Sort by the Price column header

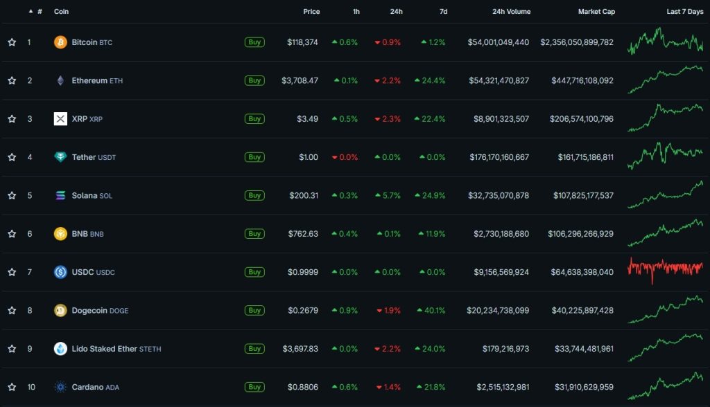click(311, 12)
